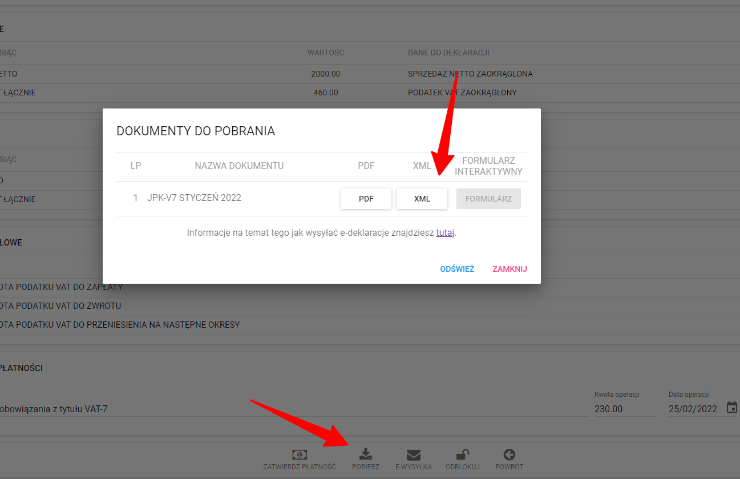Click the 'zobowiązania z tytułu VAT-7' field
The width and height of the screenshot is (740, 479).
point(294,409)
